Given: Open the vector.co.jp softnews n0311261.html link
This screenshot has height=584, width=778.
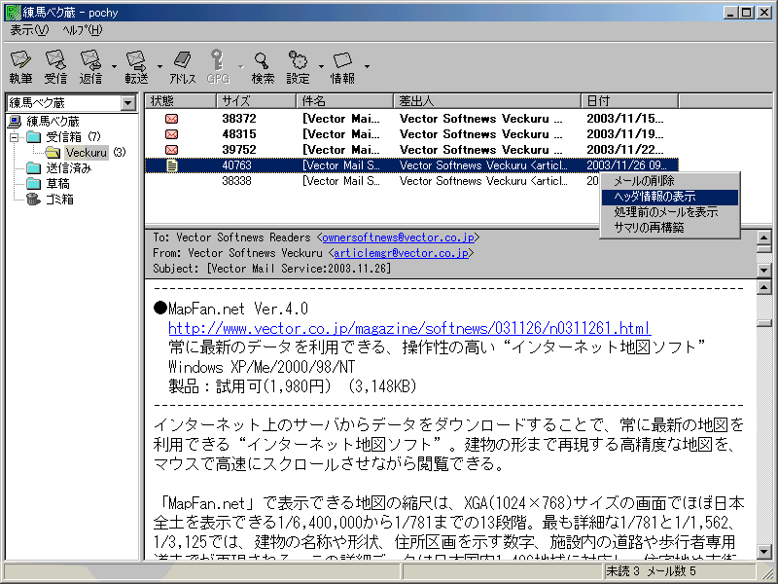Looking at the screenshot, I should tap(409, 328).
